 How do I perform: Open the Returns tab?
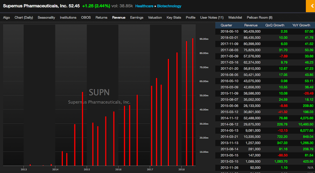[102, 17]
